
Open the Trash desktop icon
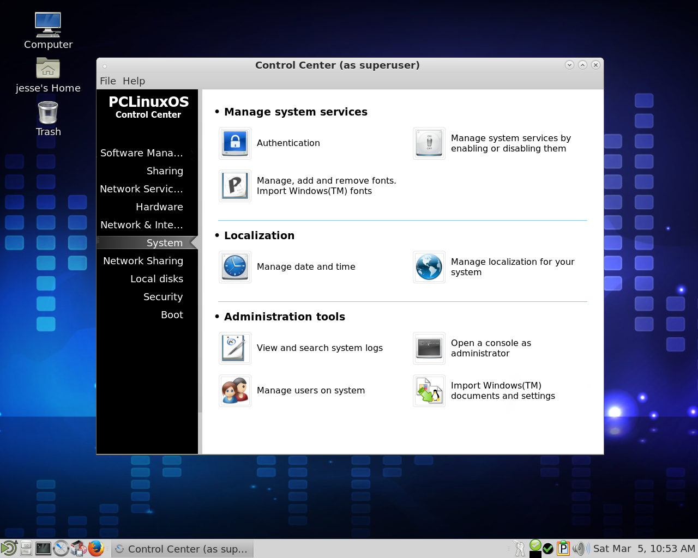[48, 113]
